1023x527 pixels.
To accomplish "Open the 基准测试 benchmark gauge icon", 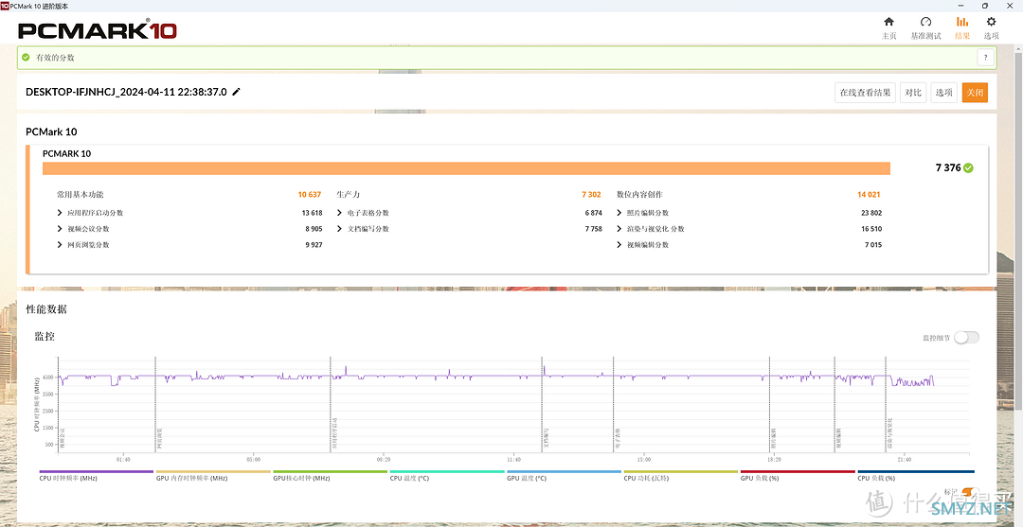I will coord(925,22).
